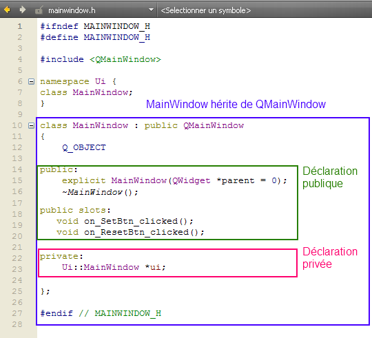Image resolution: width=372 pixels, height=338 pixels.
Task: Click QMainWindow base class on line 10
Action: click(214, 125)
